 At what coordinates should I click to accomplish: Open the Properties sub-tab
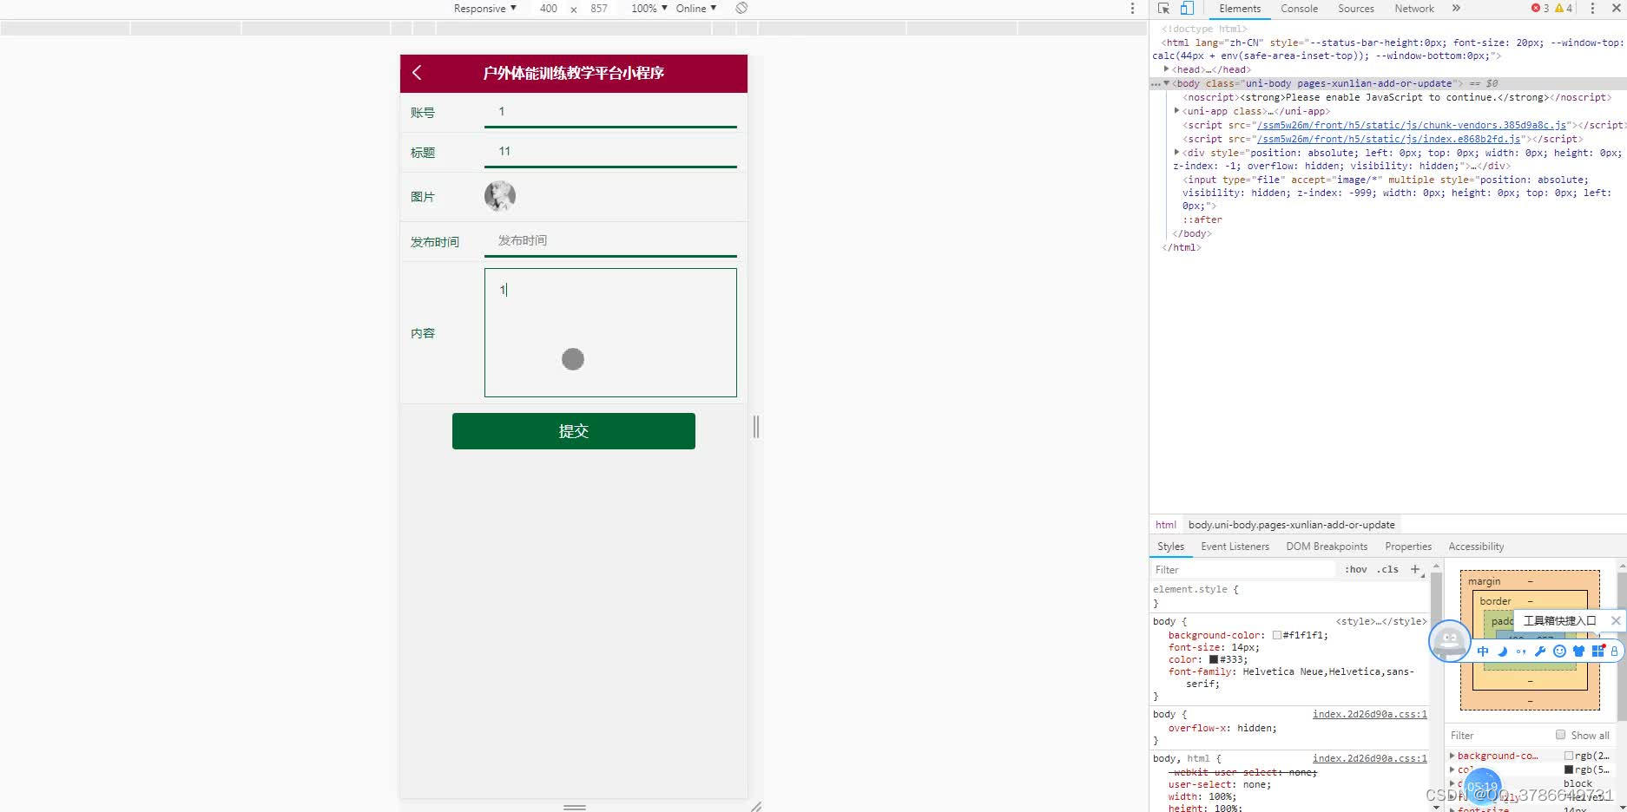click(1408, 547)
